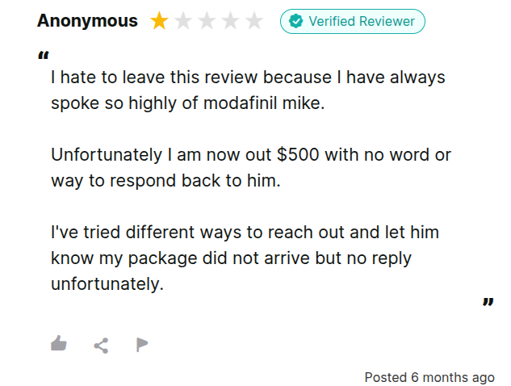Like the review with the thumbs-up icon
Screen dimensions: 511x386
[x=58, y=344]
